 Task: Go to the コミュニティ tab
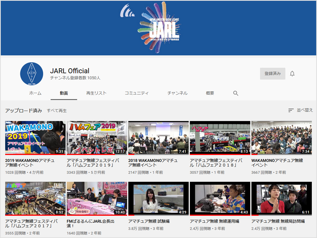coord(137,93)
